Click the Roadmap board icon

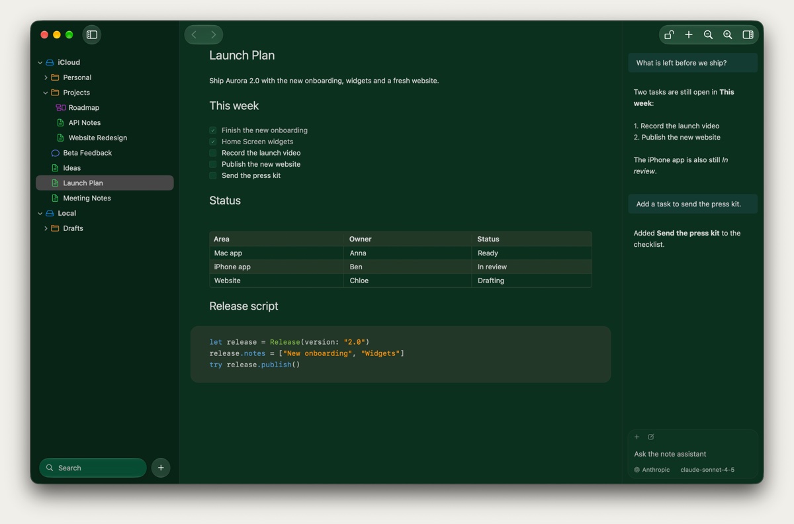click(x=60, y=107)
